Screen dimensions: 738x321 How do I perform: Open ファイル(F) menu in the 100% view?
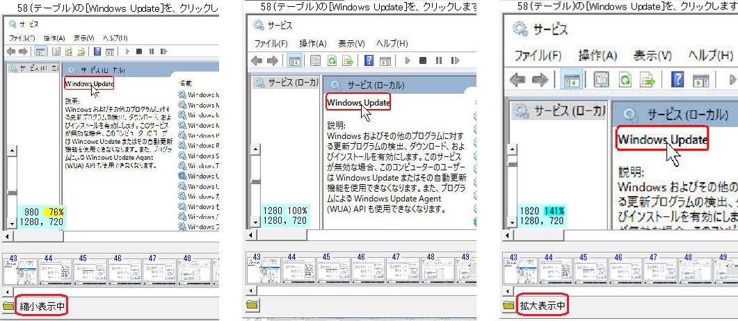point(271,44)
